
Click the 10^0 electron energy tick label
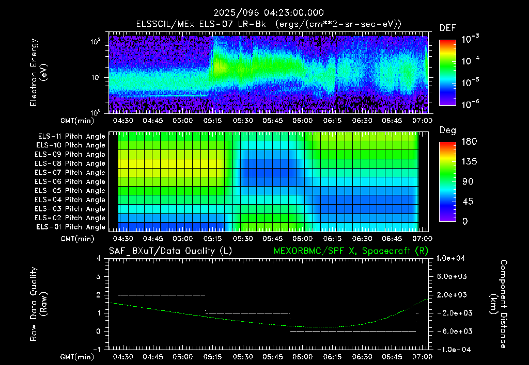(x=96, y=112)
